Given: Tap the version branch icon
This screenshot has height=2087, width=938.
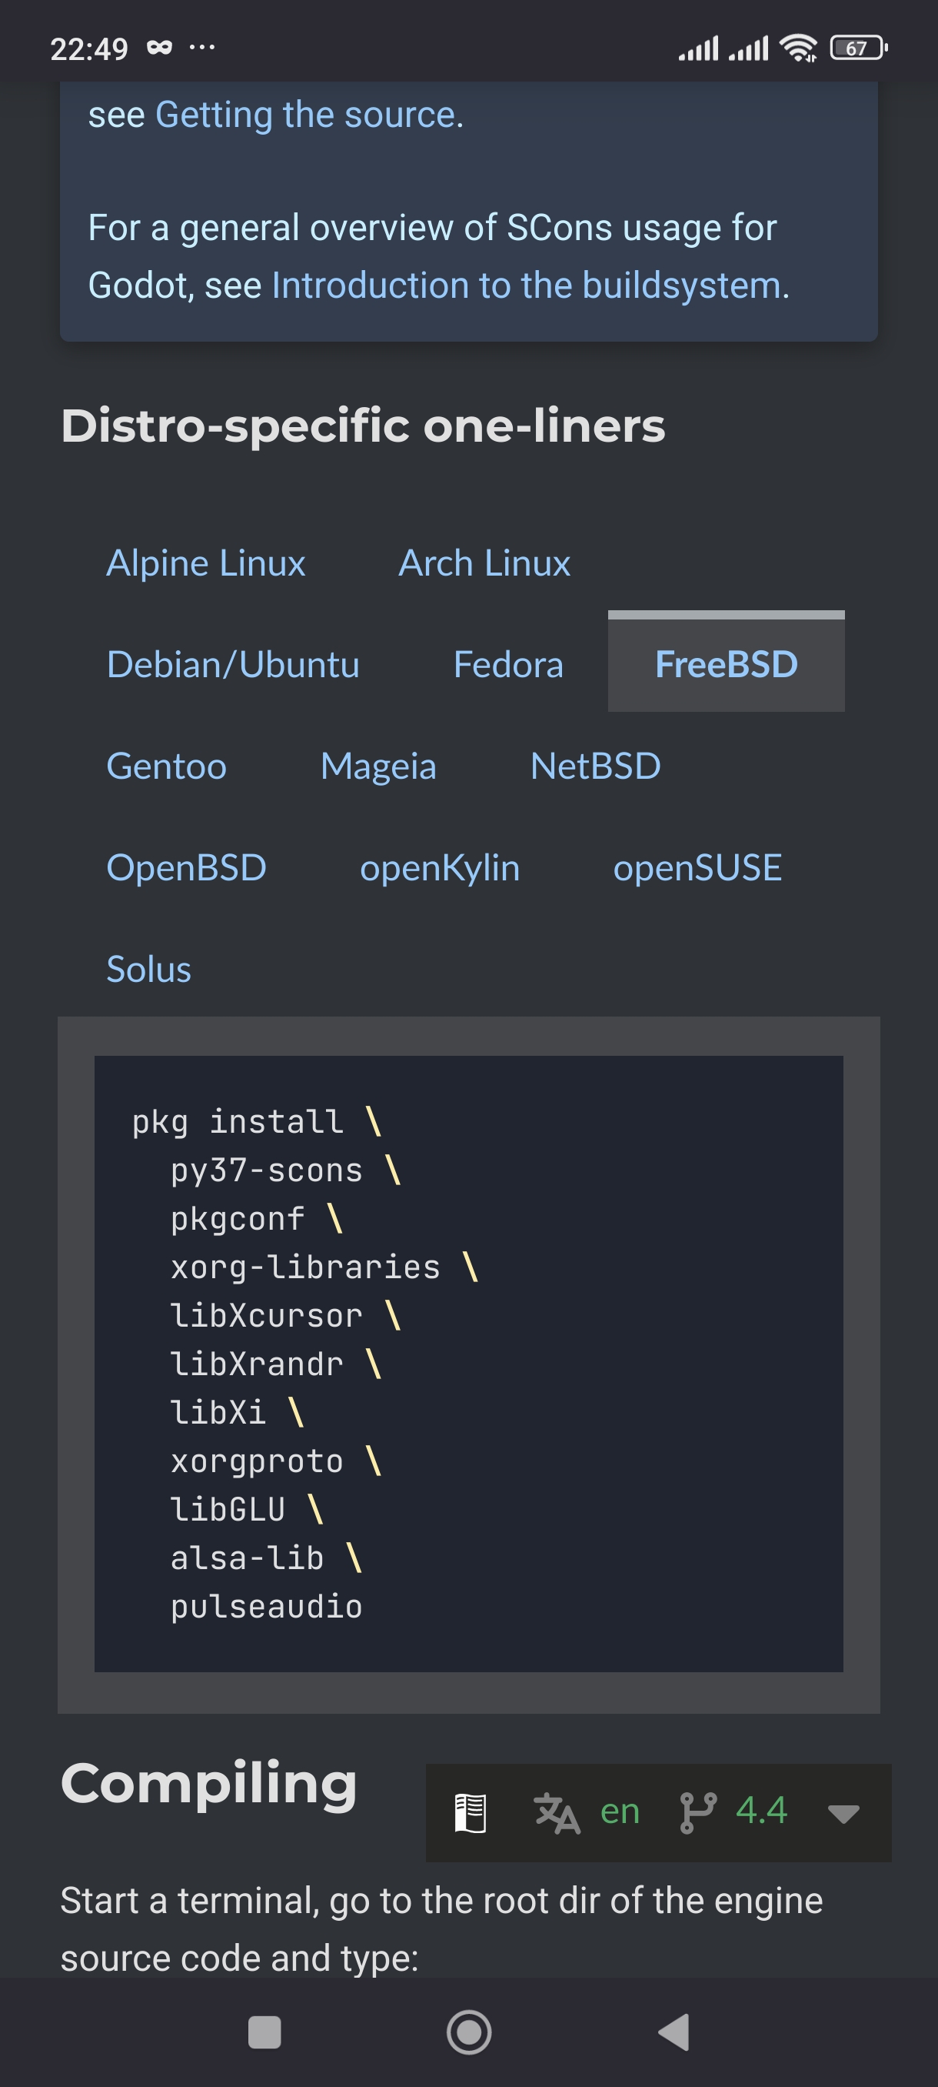Looking at the screenshot, I should [x=697, y=1812].
